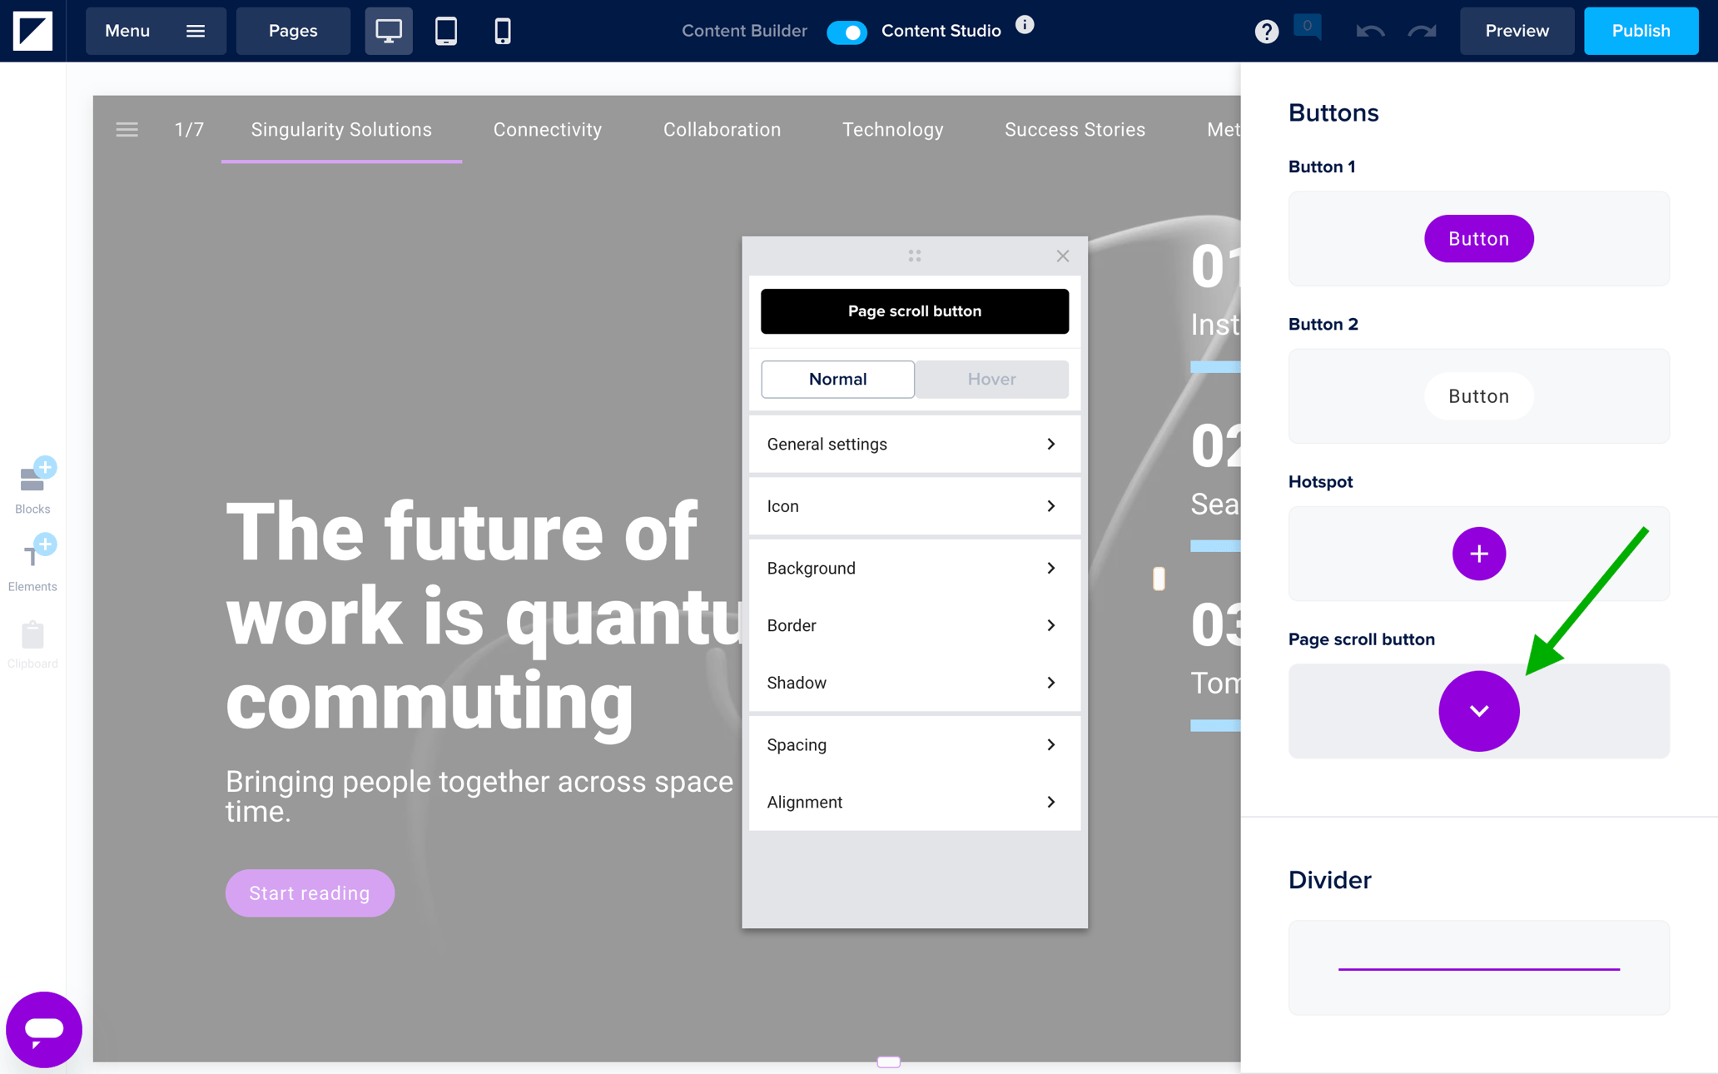Click the Start reading button

click(x=310, y=893)
